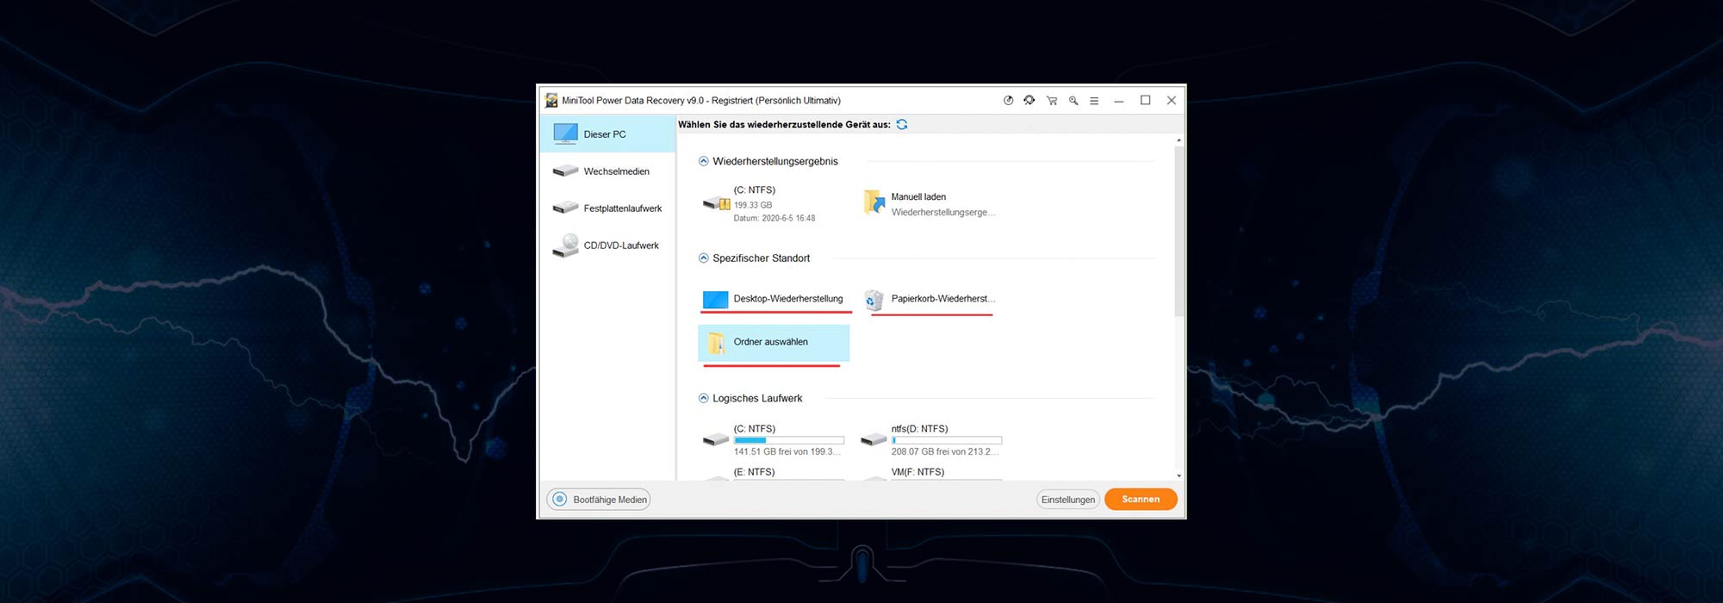Click the Datum: 2020-6-5 16:48 text
Image resolution: width=1723 pixels, height=603 pixels.
[x=774, y=218]
